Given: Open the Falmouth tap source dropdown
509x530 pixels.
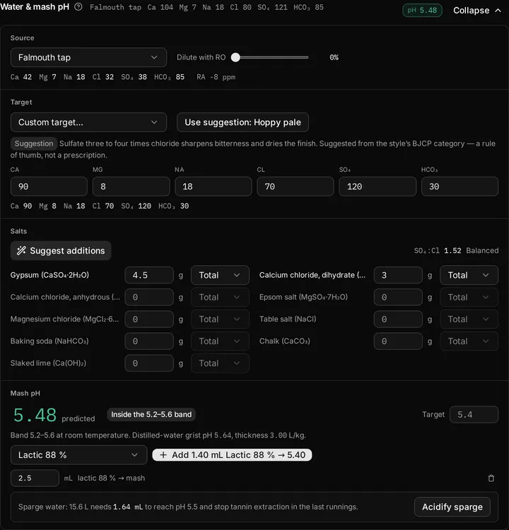Looking at the screenshot, I should point(88,57).
